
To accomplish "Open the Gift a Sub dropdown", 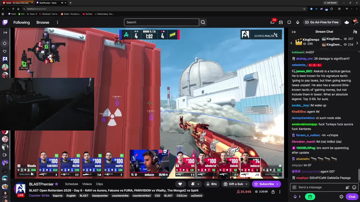I will (235, 184).
